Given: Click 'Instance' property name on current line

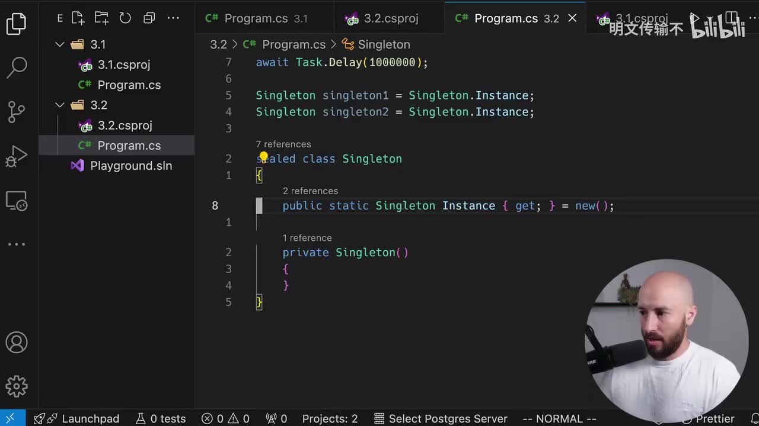Looking at the screenshot, I should 468,205.
